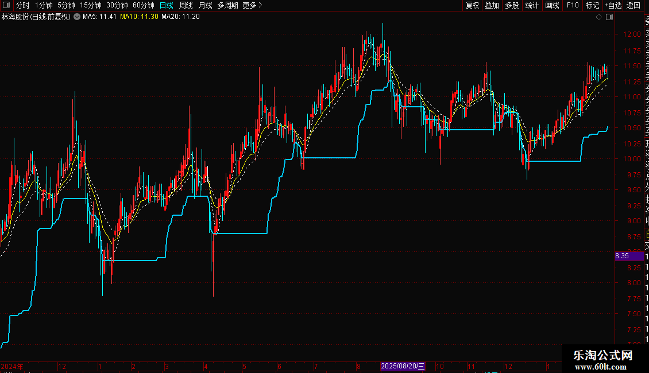
Task: Click the diamond marker icon above the chart
Action: click(x=598, y=17)
